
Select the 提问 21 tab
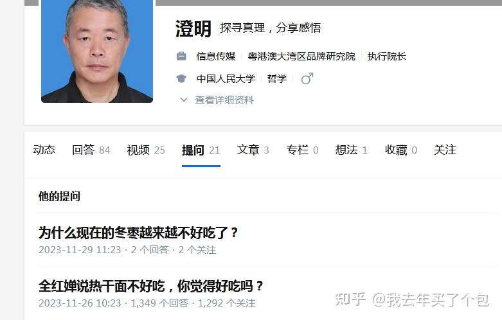(x=201, y=150)
